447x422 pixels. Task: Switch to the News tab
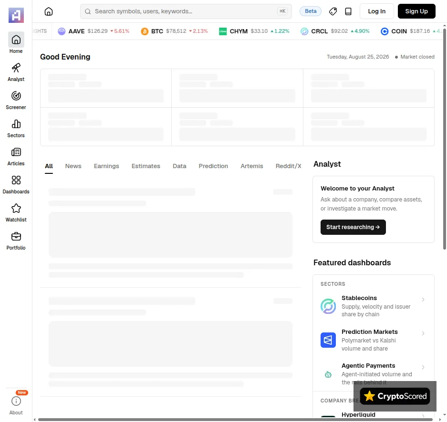pyautogui.click(x=73, y=166)
